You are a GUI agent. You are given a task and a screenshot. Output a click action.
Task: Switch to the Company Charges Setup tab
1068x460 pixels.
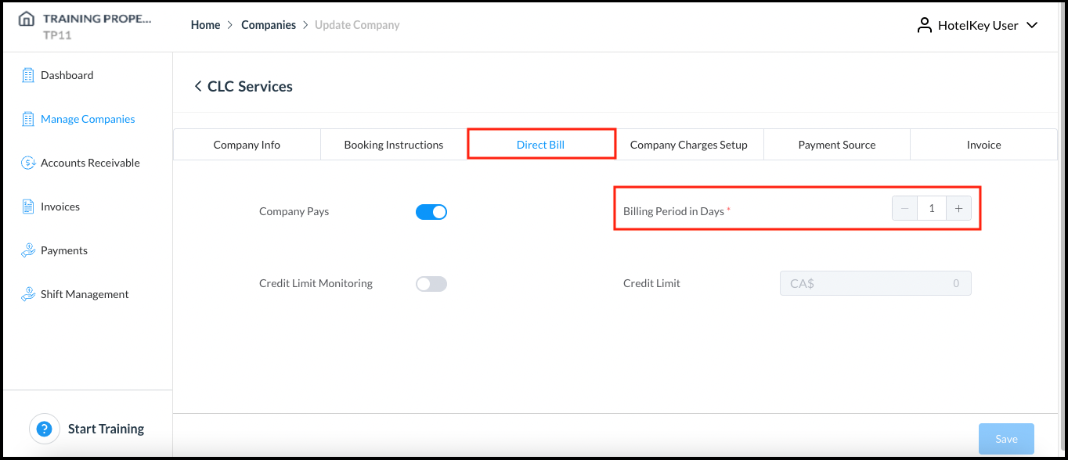(690, 144)
